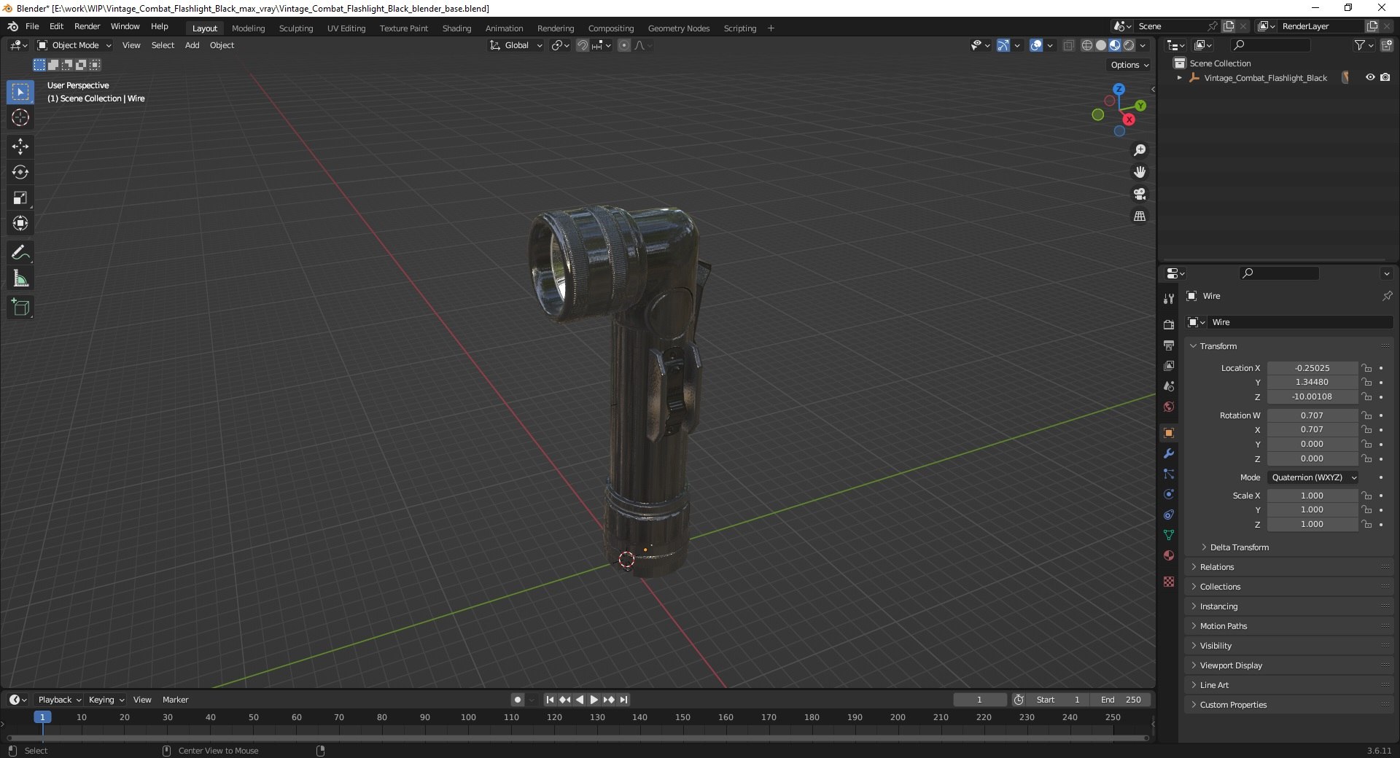Click the pan hand viewport icon
Screen dimensions: 1400x758
[x=1140, y=172]
